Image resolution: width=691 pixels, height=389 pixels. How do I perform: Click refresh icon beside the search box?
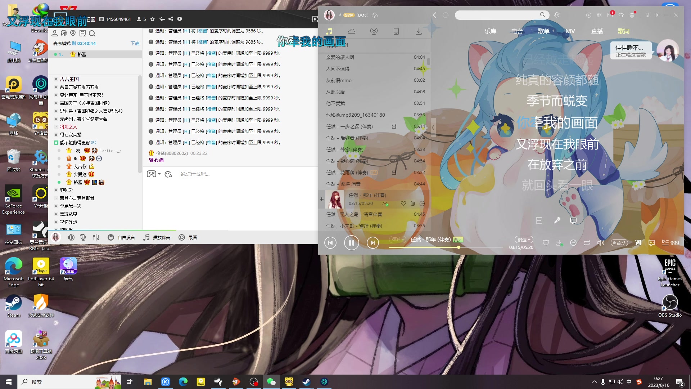[446, 15]
